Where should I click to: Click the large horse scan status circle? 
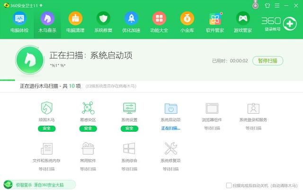30,60
